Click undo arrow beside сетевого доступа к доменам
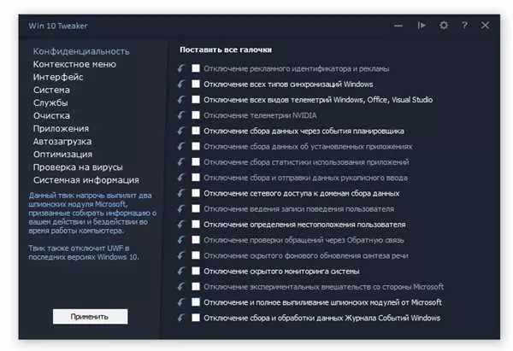 point(181,193)
